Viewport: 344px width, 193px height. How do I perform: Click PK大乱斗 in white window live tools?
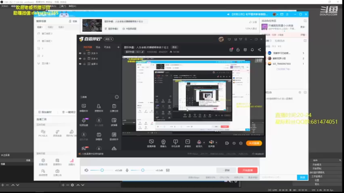click(x=43, y=133)
